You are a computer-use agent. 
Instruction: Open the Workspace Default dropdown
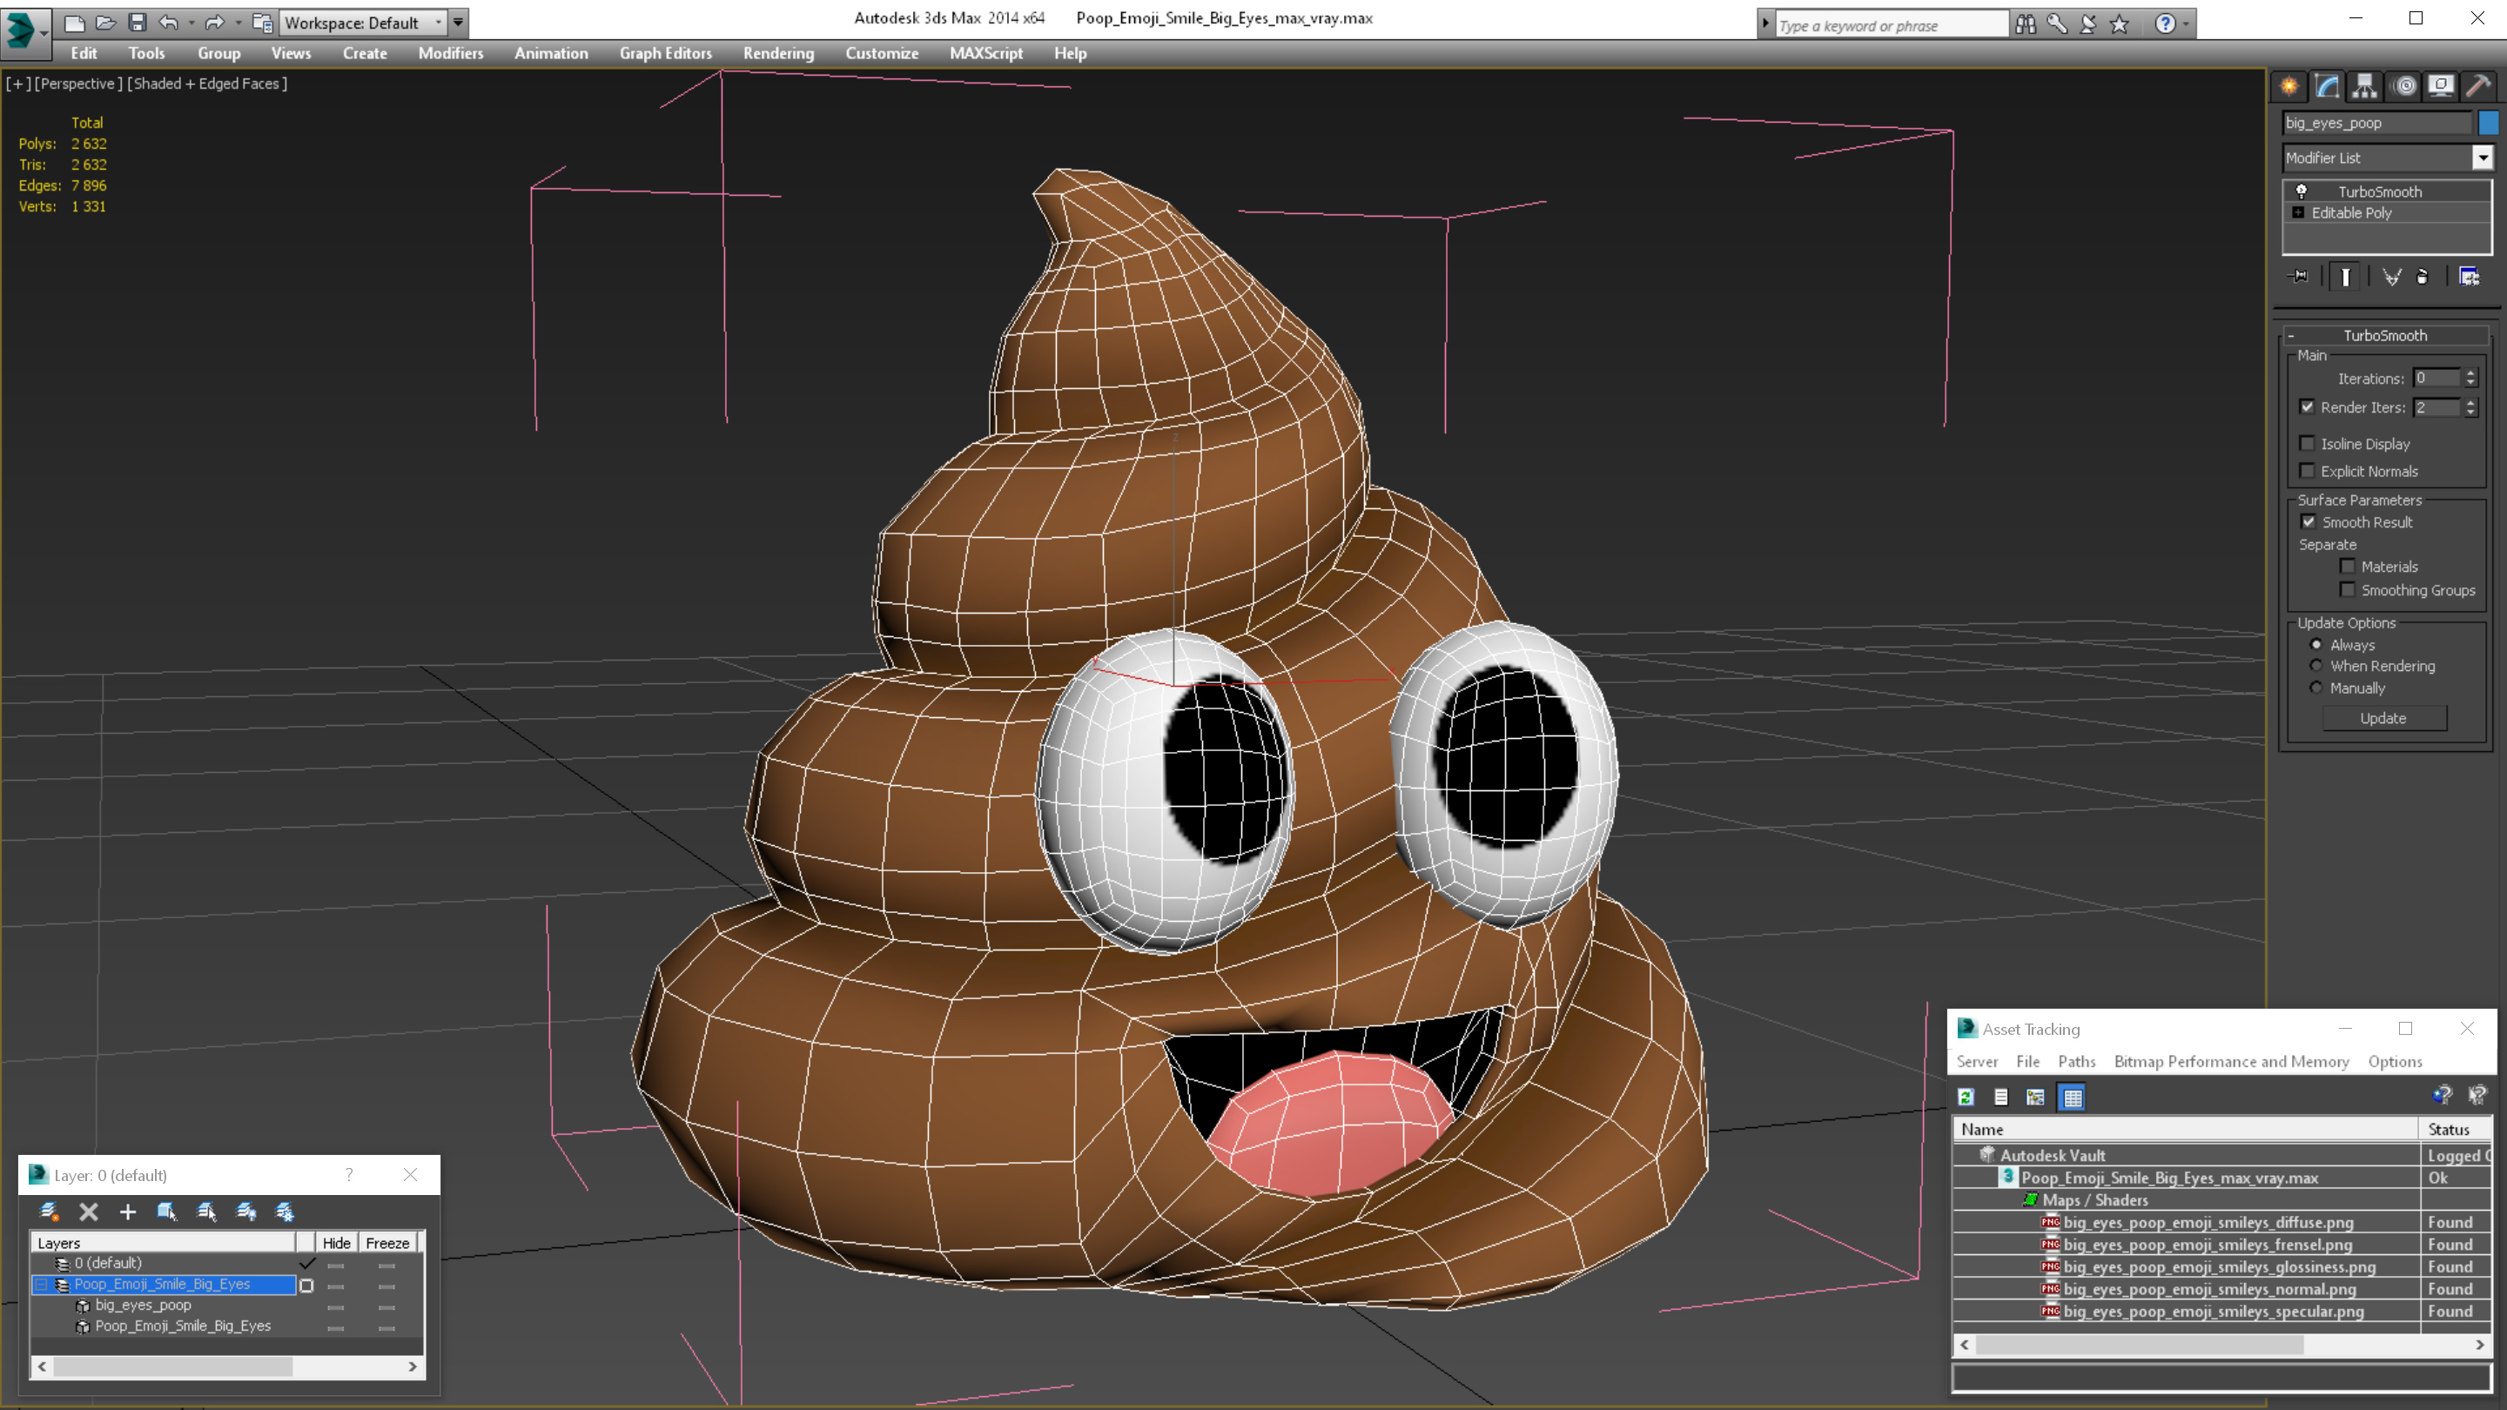[x=438, y=23]
